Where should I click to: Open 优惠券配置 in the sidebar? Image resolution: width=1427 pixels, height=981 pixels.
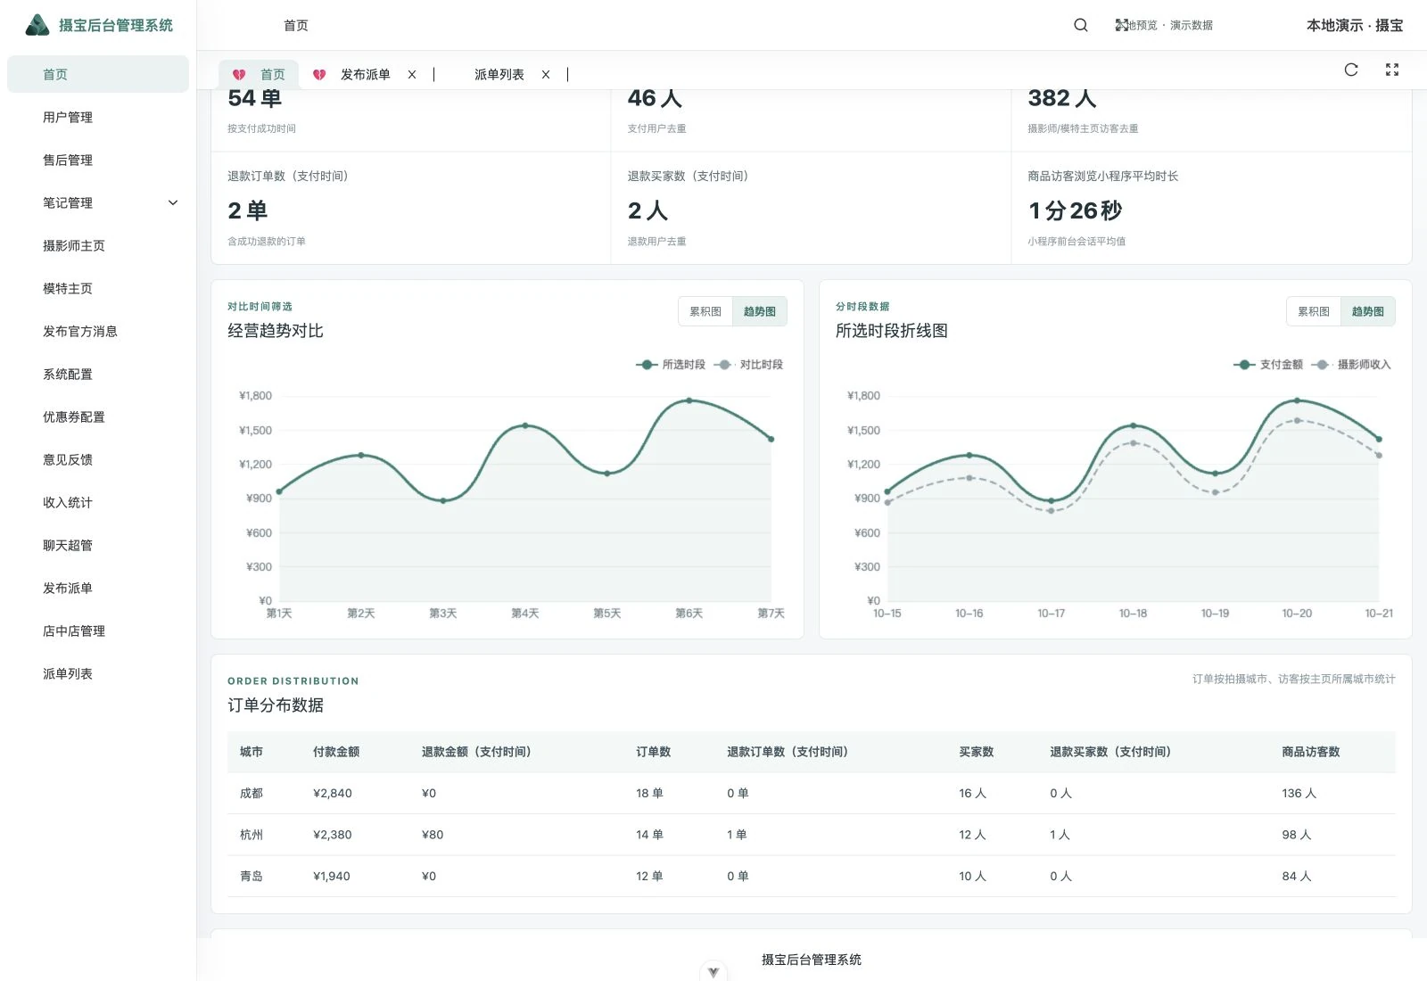click(98, 416)
